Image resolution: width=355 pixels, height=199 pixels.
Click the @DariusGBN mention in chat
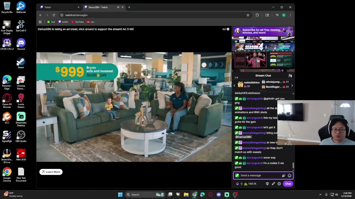[x=243, y=137]
